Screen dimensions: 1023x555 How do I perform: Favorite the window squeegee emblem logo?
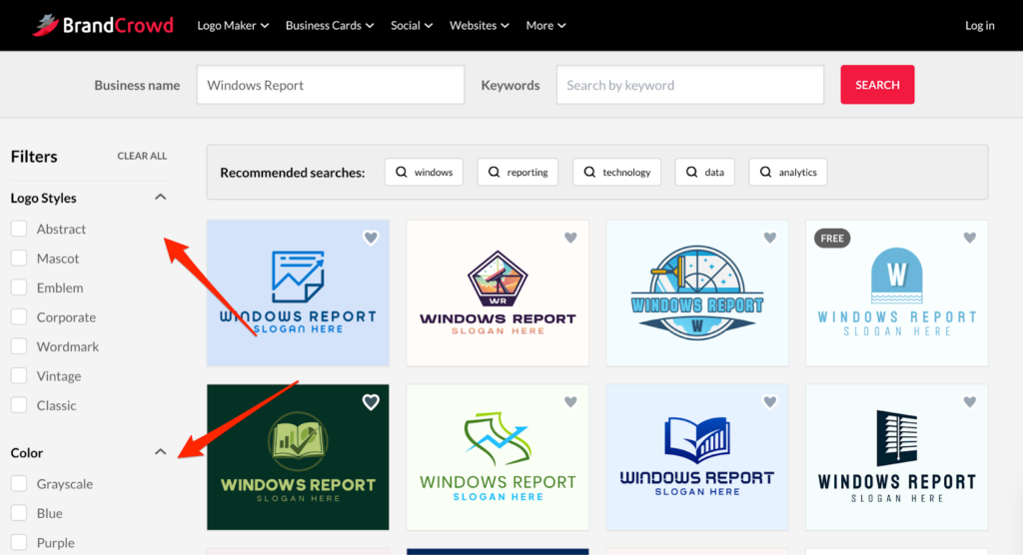770,238
